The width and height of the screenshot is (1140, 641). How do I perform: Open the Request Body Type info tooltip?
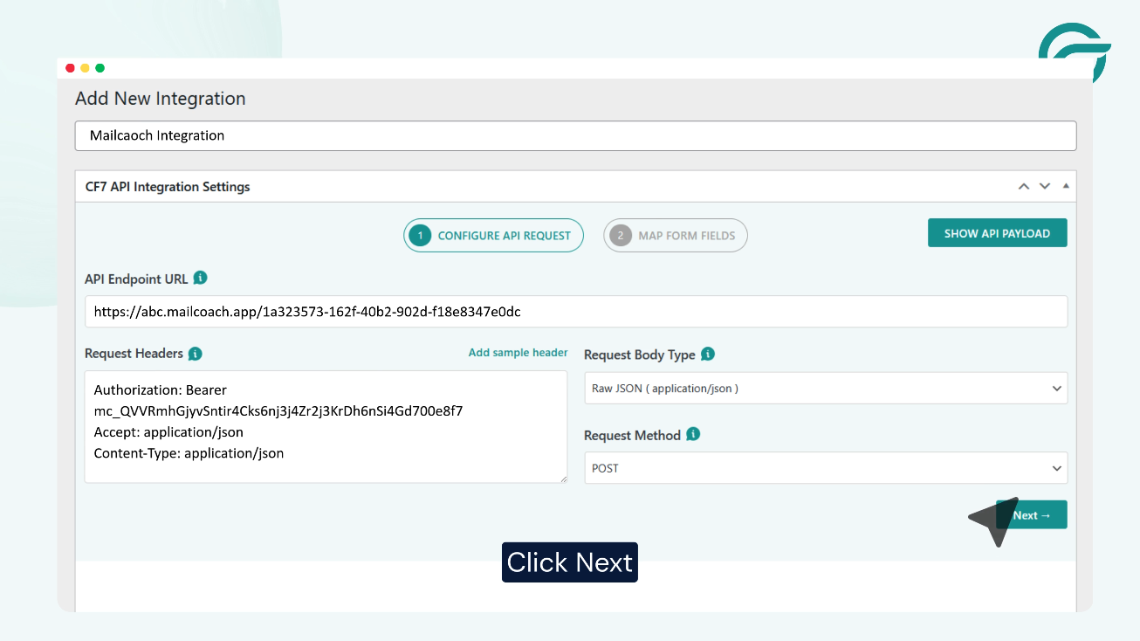708,355
